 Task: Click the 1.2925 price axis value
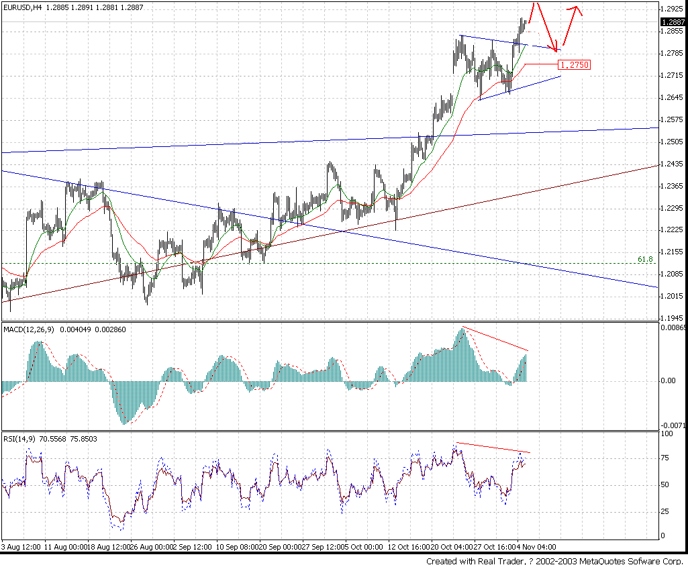coord(673,9)
